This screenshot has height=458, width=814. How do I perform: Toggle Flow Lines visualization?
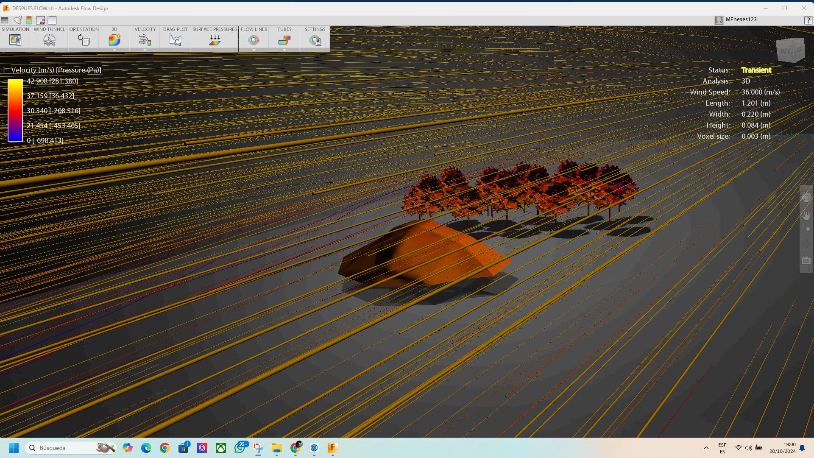pos(254,40)
